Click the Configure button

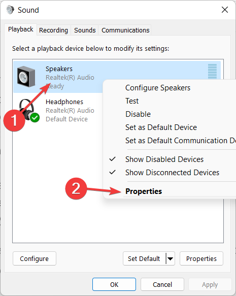click(35, 258)
